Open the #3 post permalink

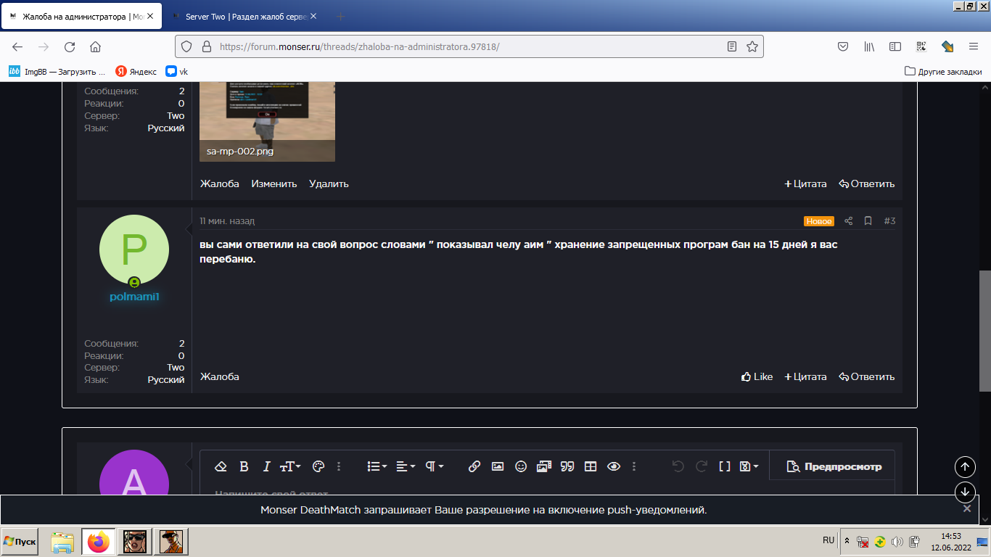tap(889, 221)
